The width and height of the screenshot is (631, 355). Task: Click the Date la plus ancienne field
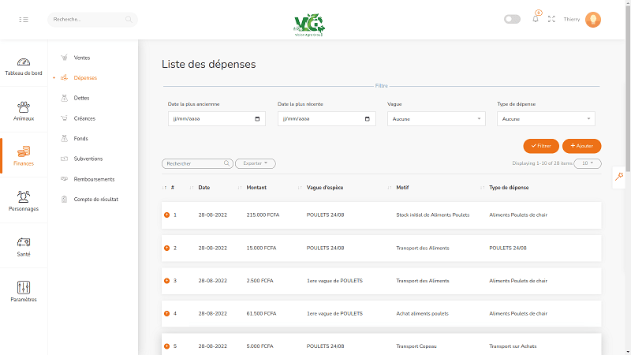point(216,119)
